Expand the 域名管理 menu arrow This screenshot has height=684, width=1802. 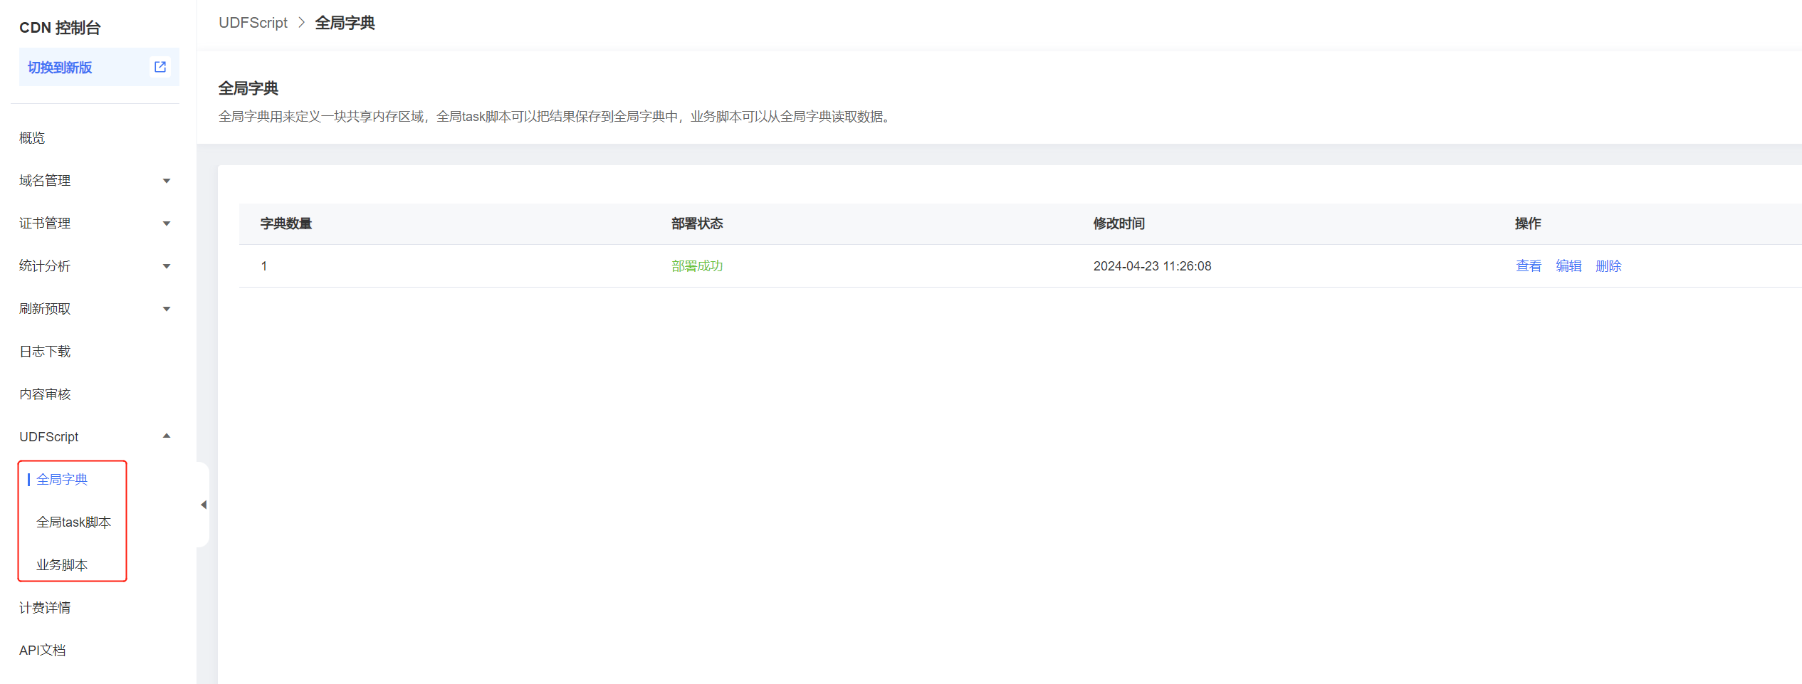(167, 181)
